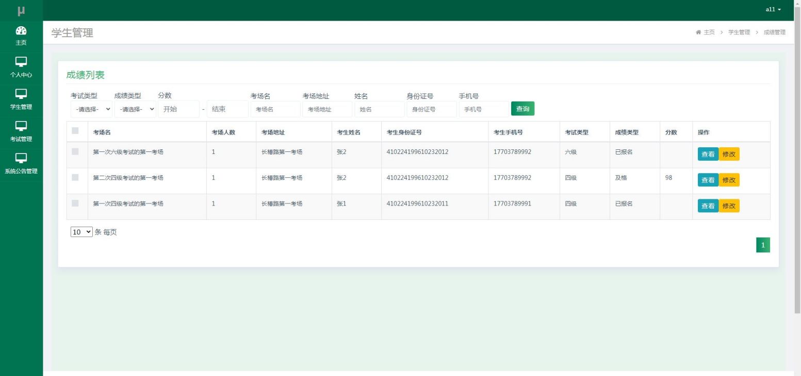Check the row for 第二次四级考试的第一考场

pos(75,177)
